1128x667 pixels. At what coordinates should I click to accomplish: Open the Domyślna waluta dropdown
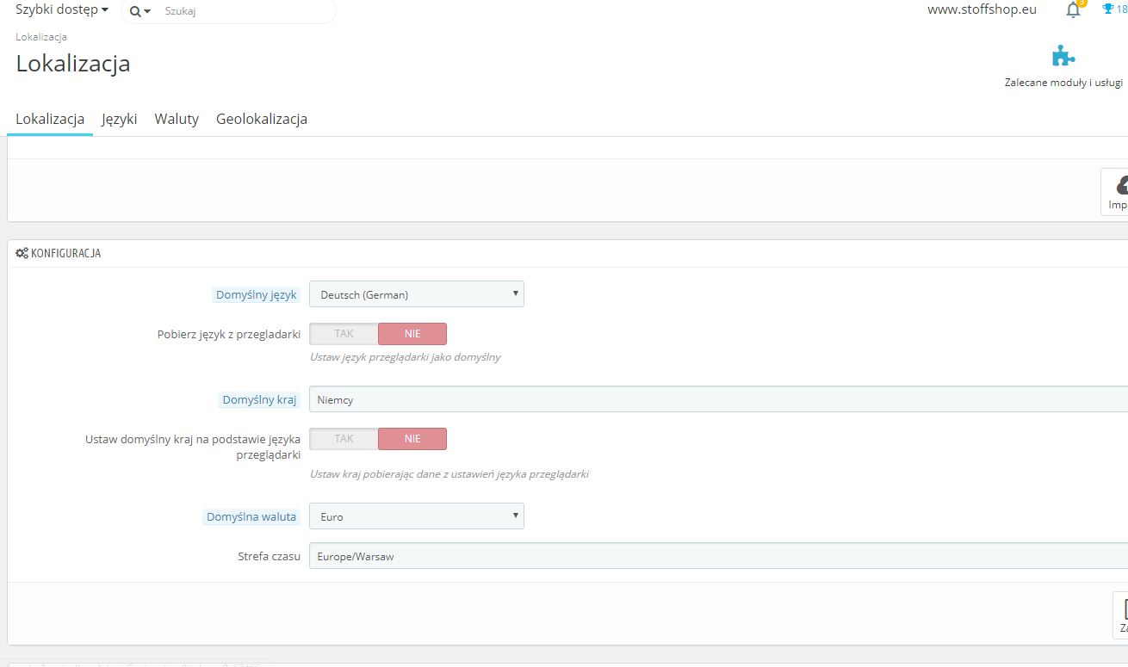[x=417, y=516]
